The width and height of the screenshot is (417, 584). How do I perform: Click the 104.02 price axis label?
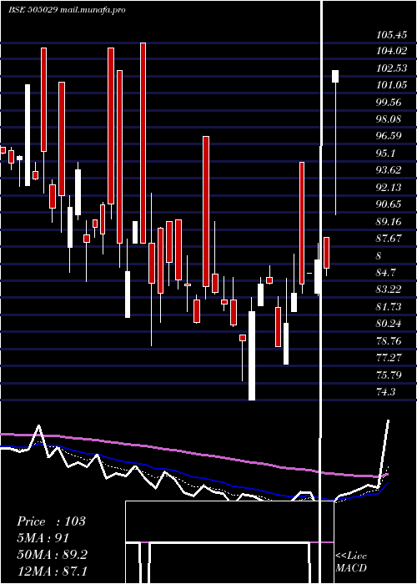391,51
